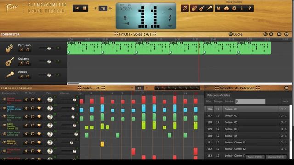Solo the Cajón Nudillos Lateral instrument

[x=33, y=125]
